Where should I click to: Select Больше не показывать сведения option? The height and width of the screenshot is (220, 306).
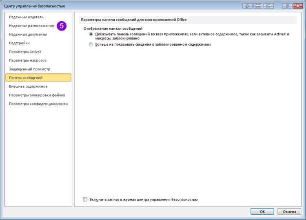pos(91,44)
